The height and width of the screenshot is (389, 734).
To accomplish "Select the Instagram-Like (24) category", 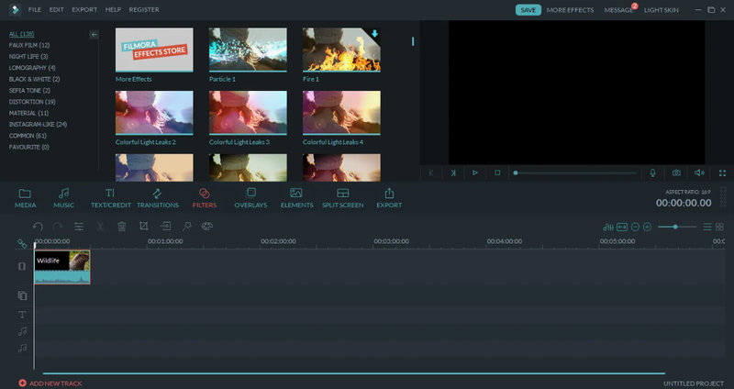I will tap(38, 124).
